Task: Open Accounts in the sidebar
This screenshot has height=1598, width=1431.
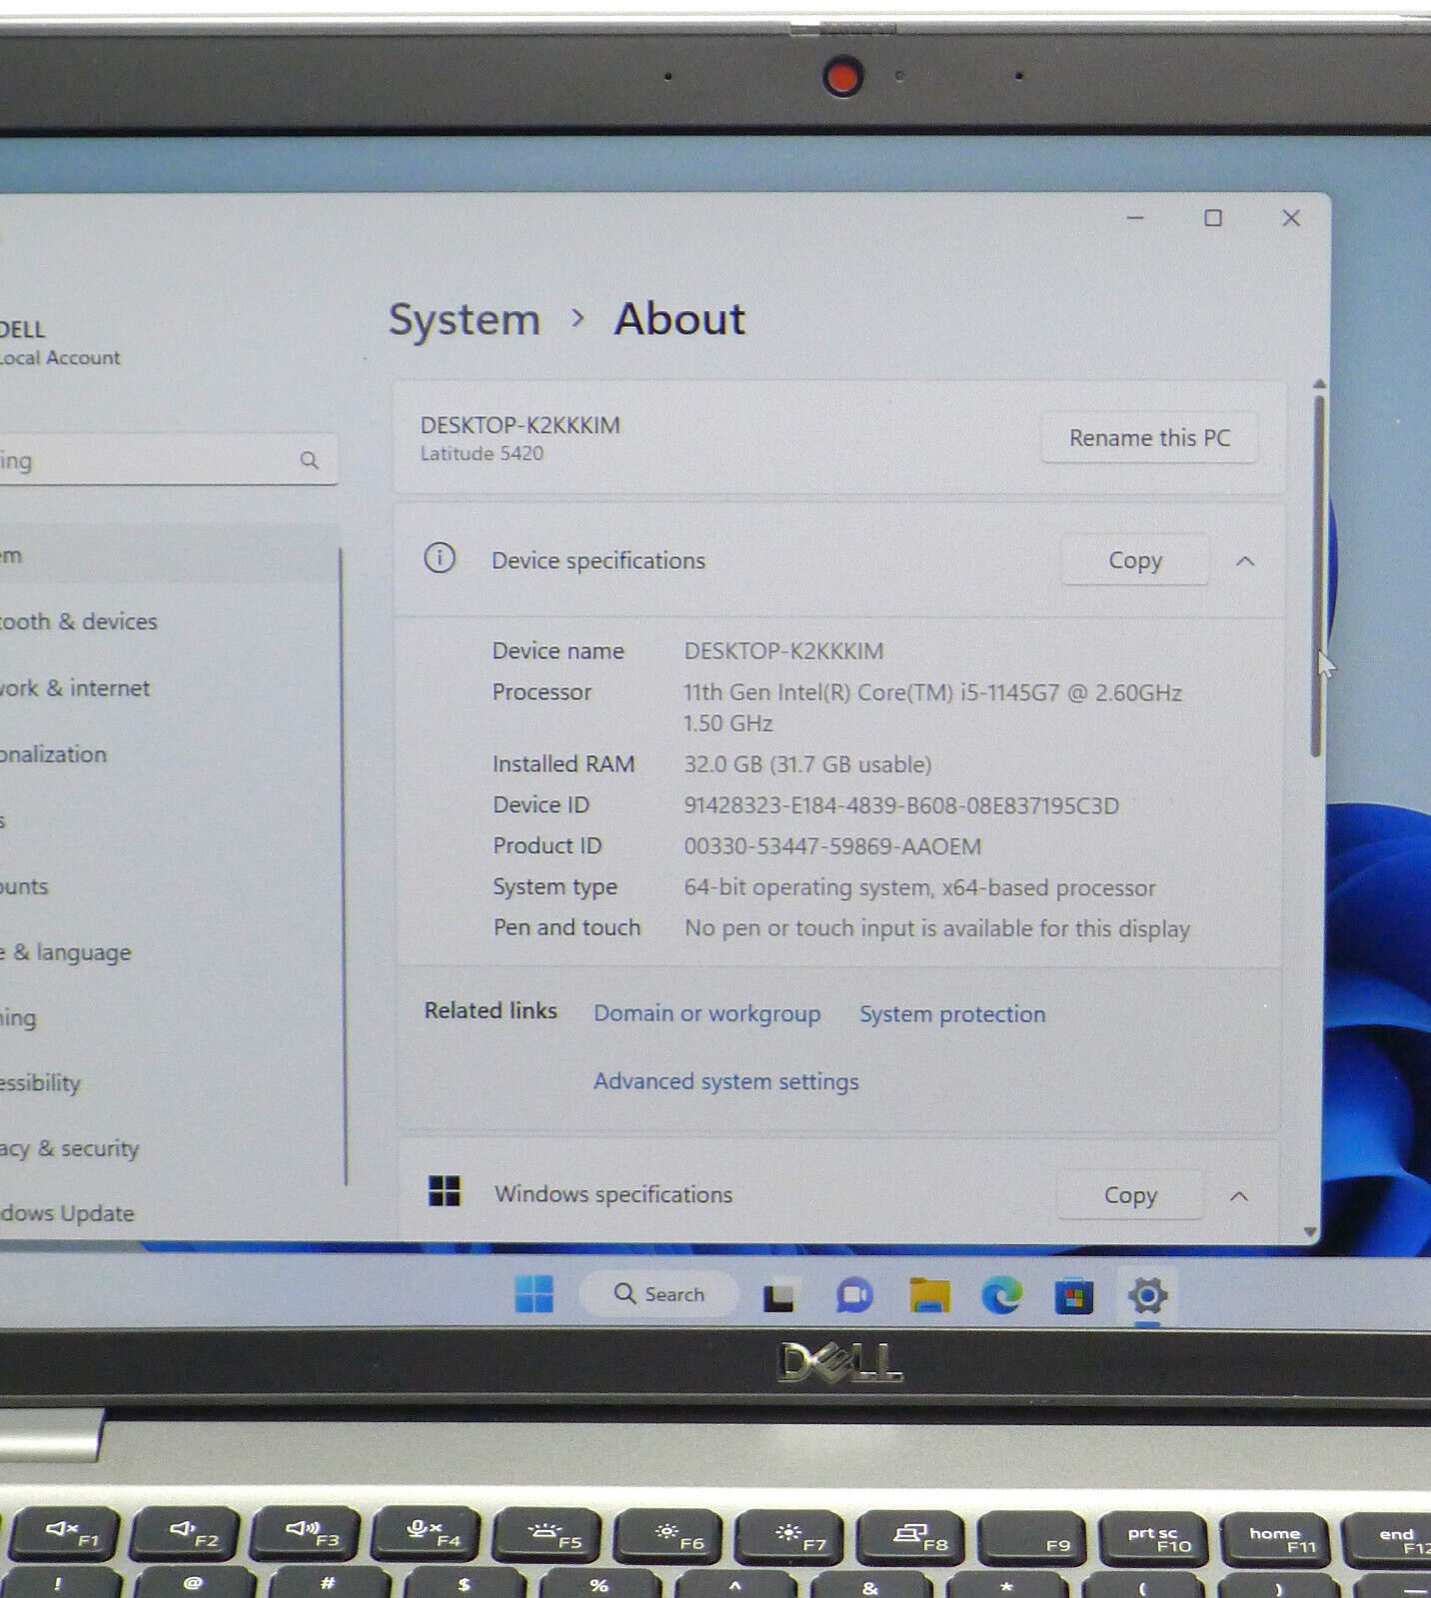Action: [25, 886]
